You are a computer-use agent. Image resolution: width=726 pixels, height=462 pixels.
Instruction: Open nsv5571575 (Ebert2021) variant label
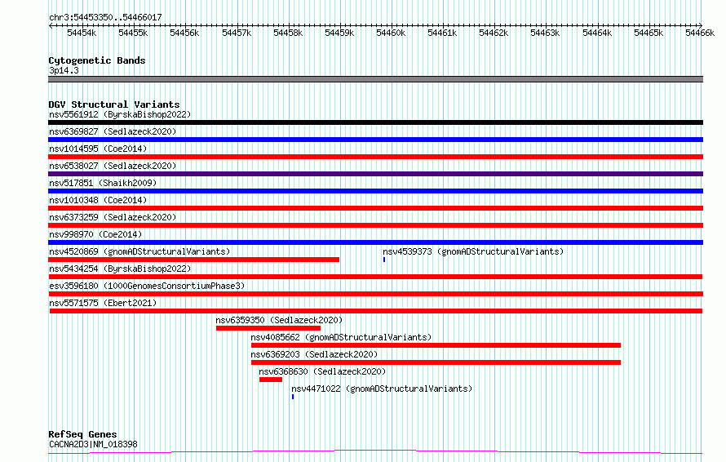pyautogui.click(x=103, y=303)
